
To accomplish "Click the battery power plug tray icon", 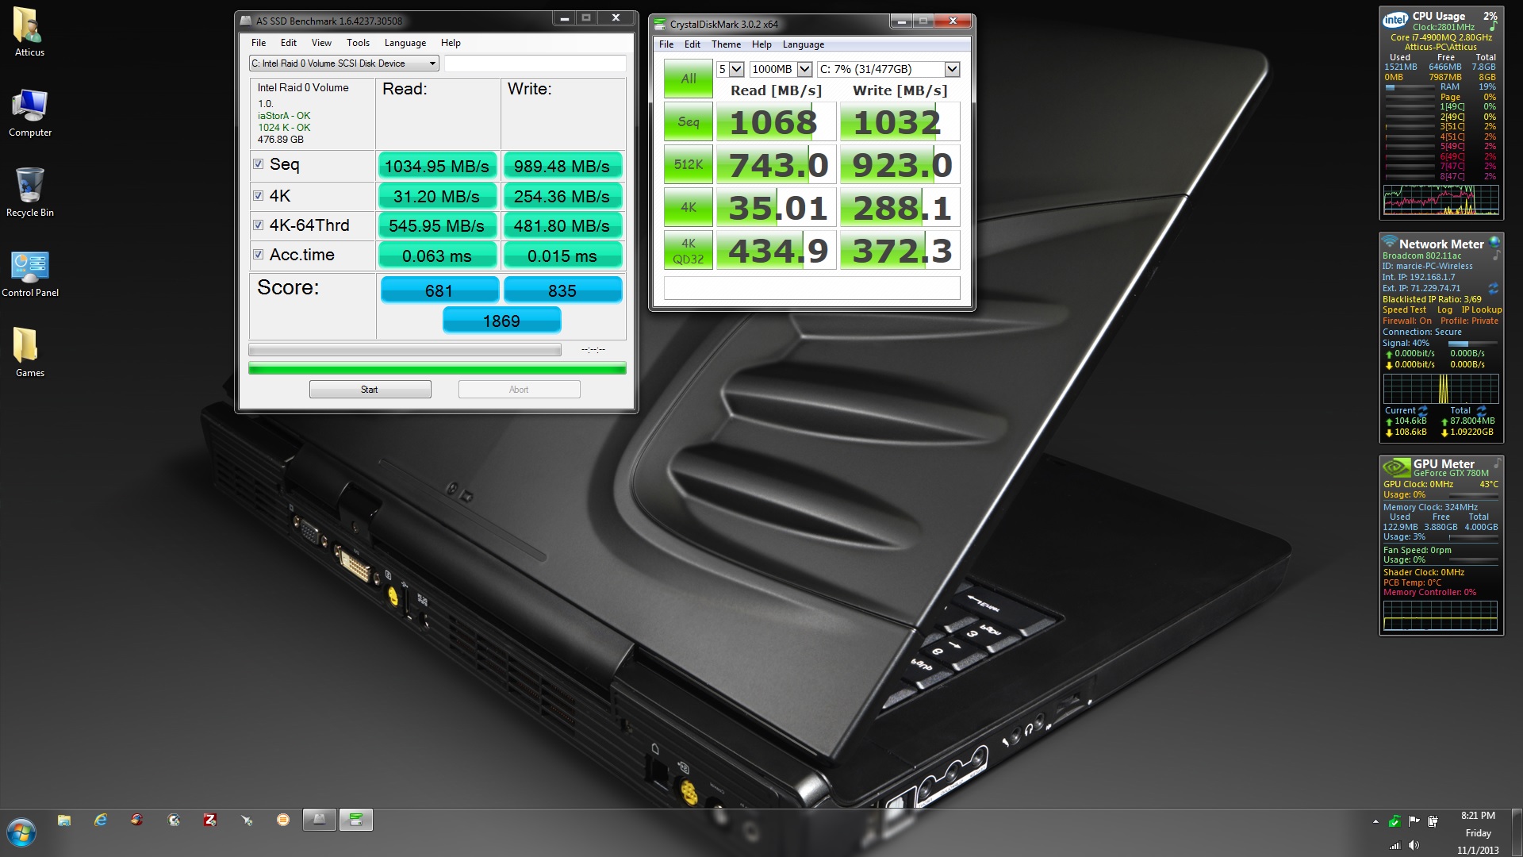I will point(1433,821).
